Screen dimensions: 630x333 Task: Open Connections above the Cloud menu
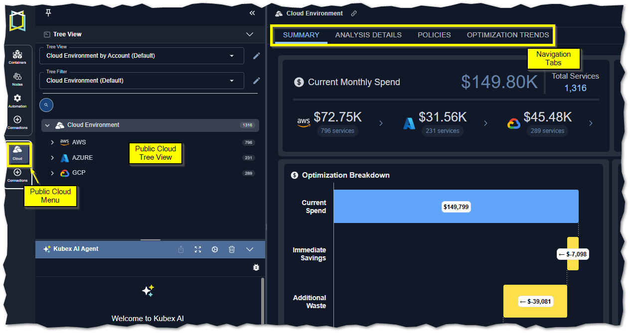[x=17, y=123]
